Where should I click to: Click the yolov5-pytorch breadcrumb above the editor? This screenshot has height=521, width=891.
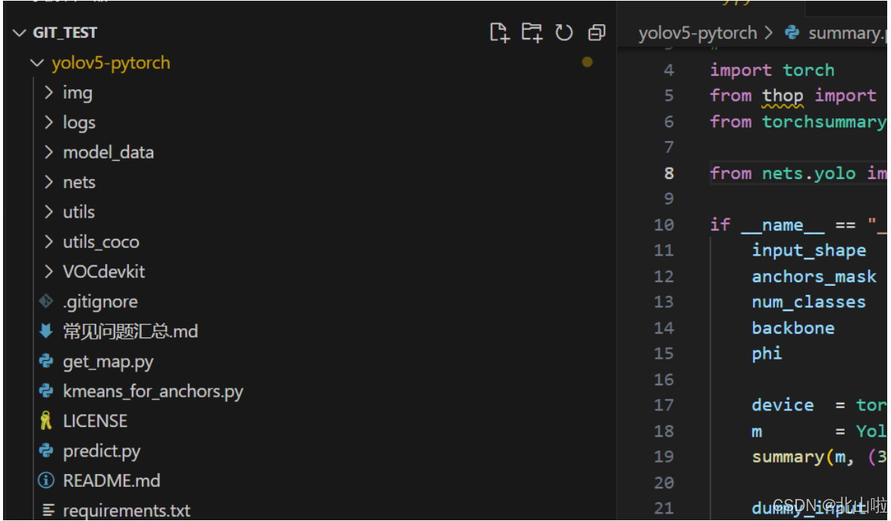click(x=695, y=33)
